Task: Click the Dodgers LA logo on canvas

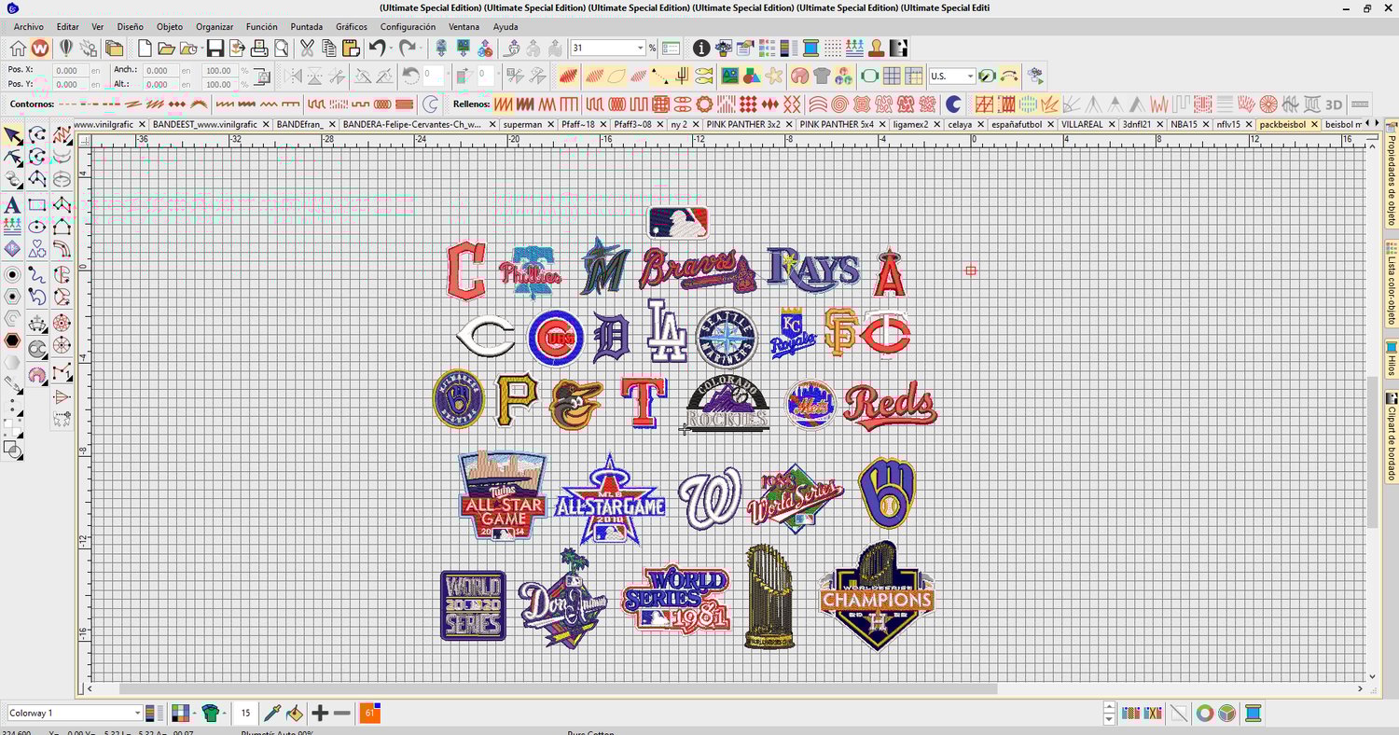Action: click(x=668, y=330)
